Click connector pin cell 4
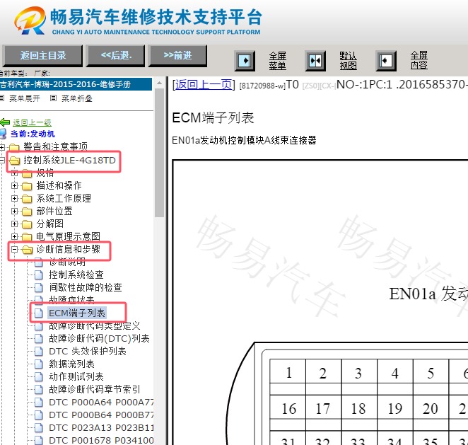 pyautogui.click(x=395, y=373)
